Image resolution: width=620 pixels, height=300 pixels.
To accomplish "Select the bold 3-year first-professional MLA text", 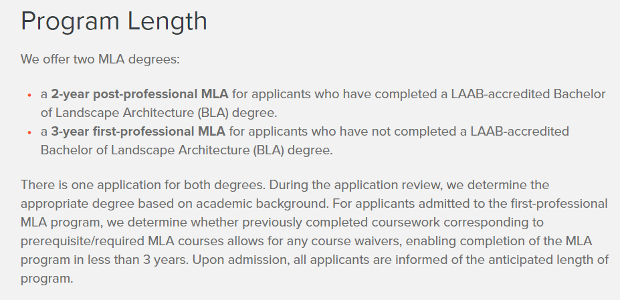I will click(138, 131).
